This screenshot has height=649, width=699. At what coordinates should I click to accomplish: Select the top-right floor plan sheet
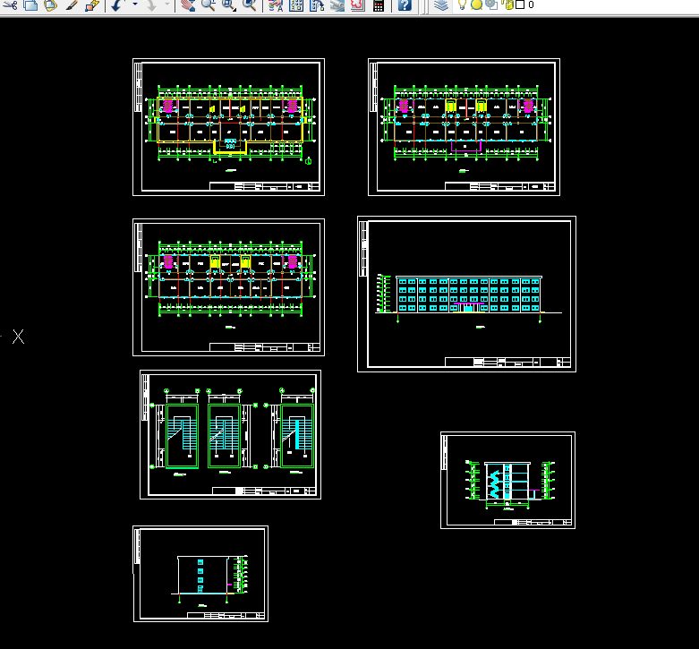[465, 127]
